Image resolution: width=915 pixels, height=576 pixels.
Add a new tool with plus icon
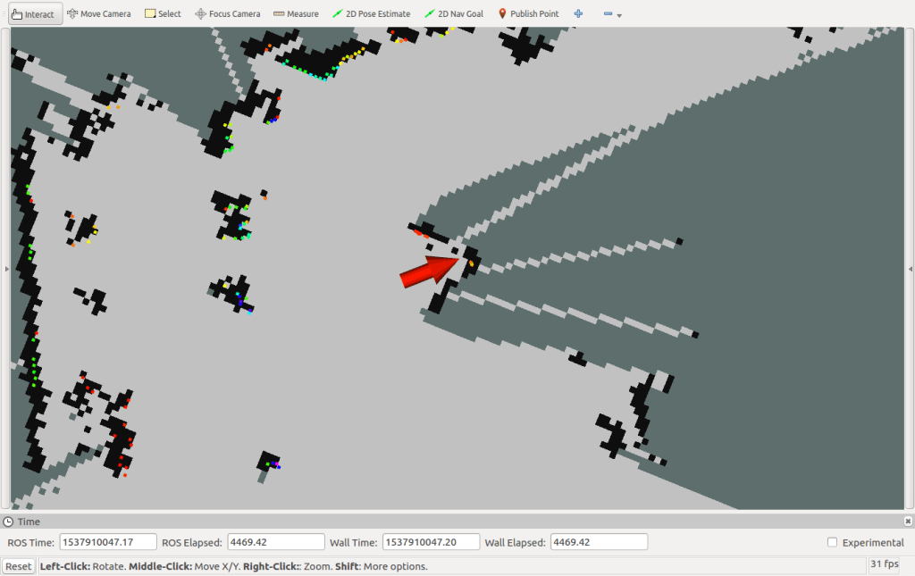(578, 14)
